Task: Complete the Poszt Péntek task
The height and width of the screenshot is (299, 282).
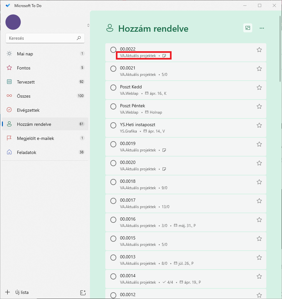Action: click(x=113, y=106)
